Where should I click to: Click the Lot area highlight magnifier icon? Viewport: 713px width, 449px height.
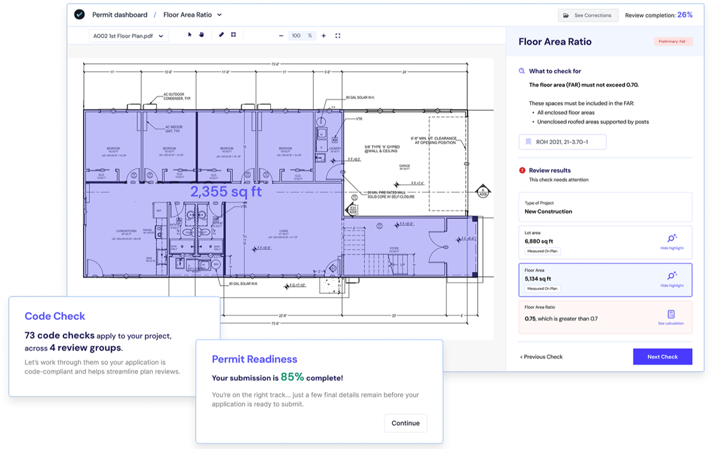[x=672, y=238]
